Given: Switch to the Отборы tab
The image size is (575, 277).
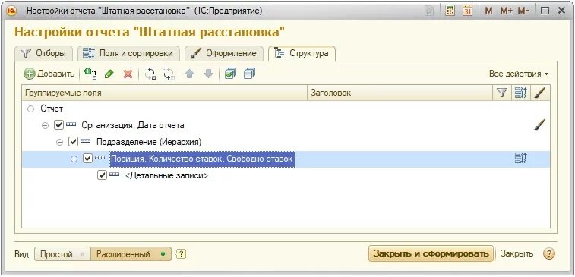Looking at the screenshot, I should [43, 53].
